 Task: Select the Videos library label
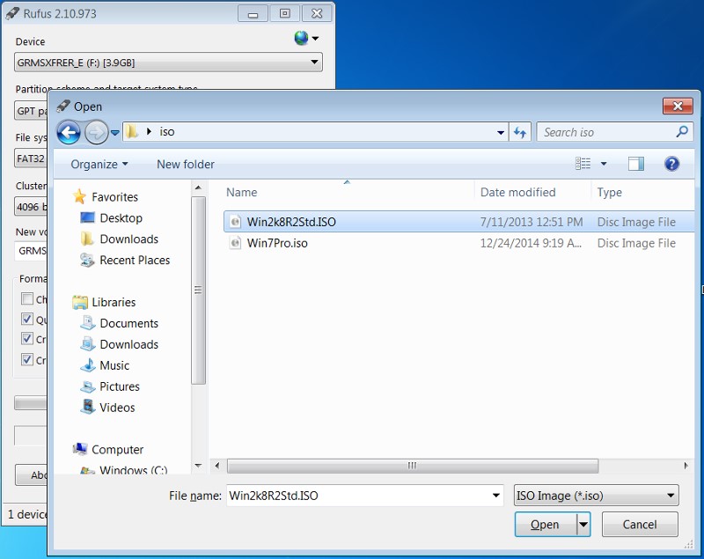[x=117, y=408]
